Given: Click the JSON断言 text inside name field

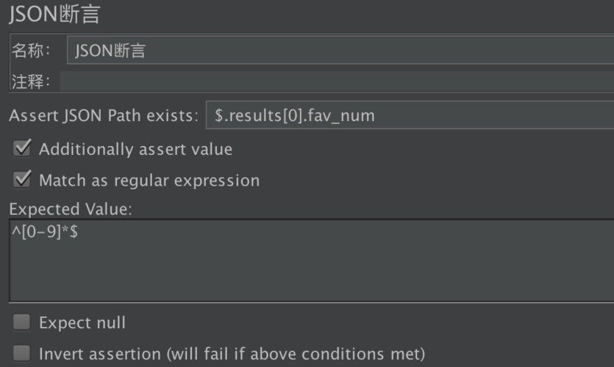Looking at the screenshot, I should (110, 51).
